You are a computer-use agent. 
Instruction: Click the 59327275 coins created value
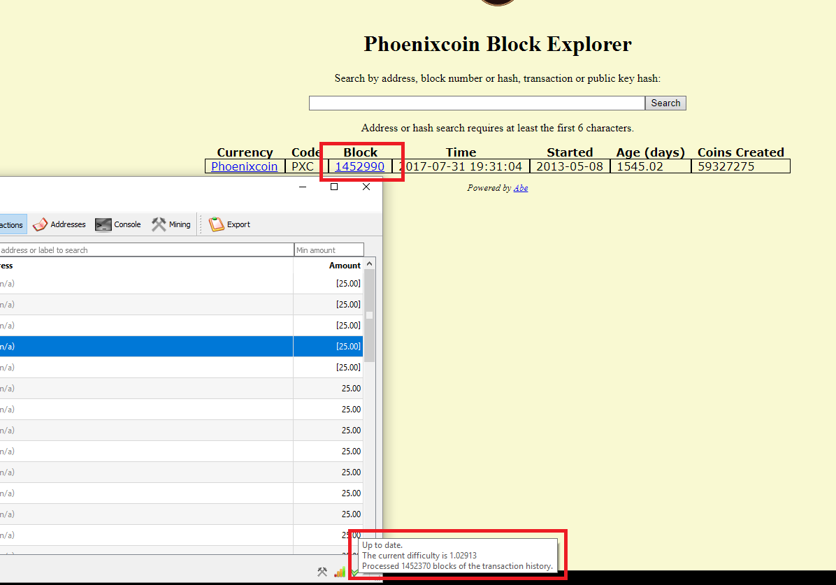pos(726,166)
